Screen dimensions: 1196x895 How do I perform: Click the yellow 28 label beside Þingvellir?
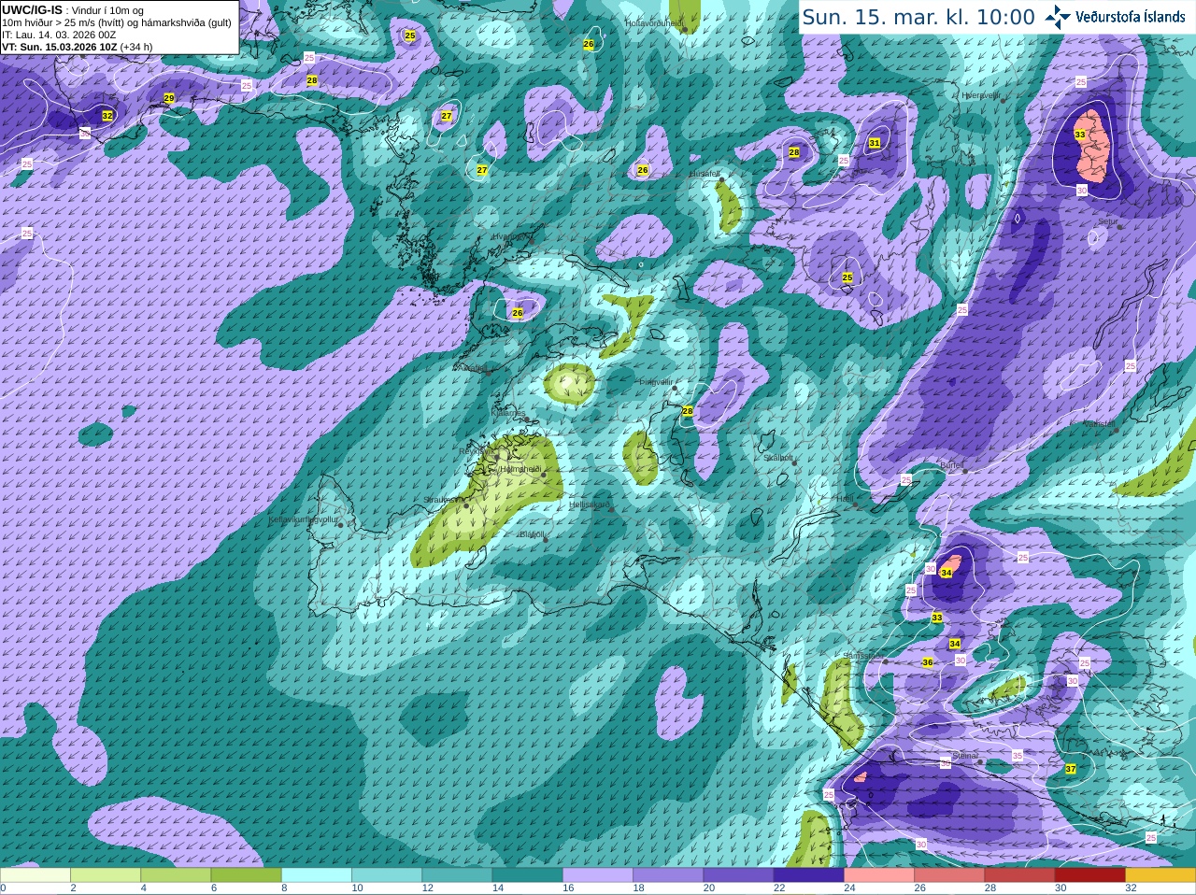(688, 411)
